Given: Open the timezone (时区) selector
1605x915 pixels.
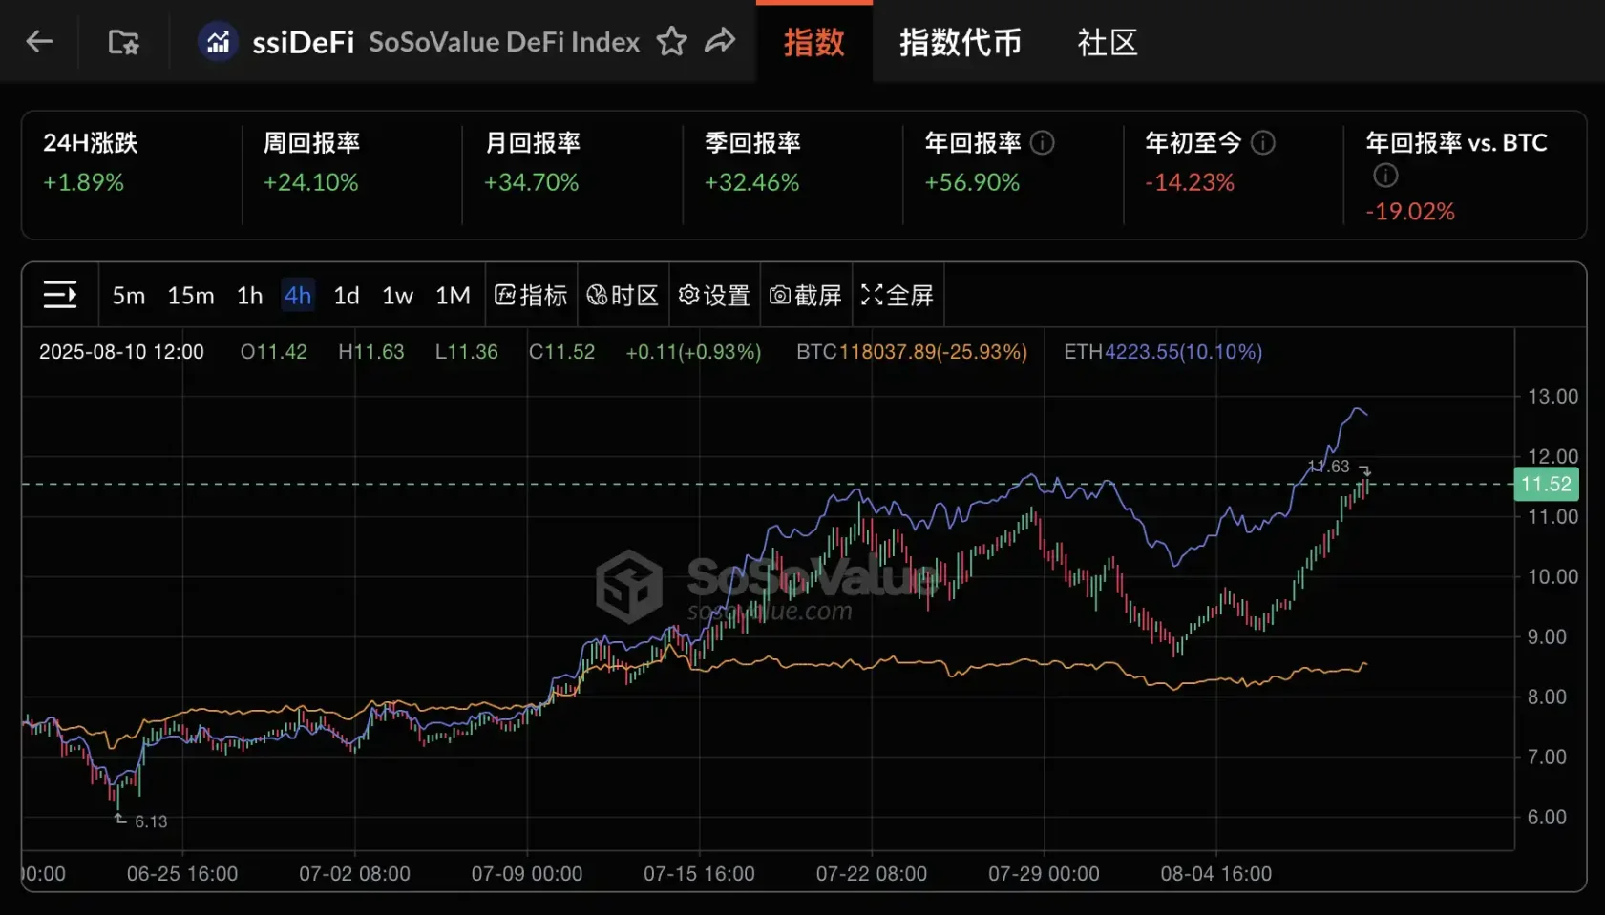Looking at the screenshot, I should tap(623, 295).
